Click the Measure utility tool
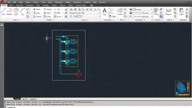The image size is (192, 108). [x=168, y=12]
